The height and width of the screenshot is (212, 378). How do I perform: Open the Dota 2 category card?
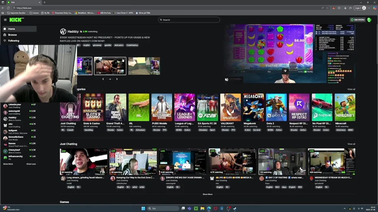coord(276,107)
